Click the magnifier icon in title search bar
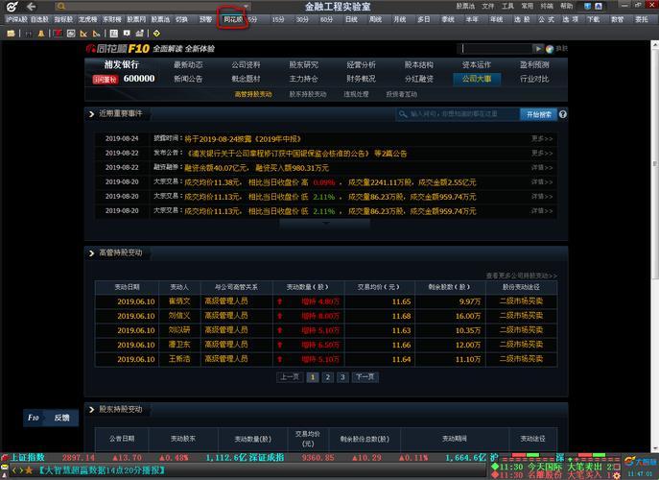The image size is (659, 480). point(61,7)
